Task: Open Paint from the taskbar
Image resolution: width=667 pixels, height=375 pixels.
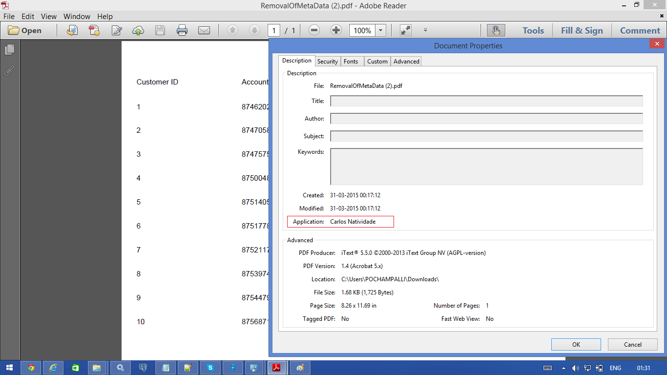Action: [x=300, y=368]
